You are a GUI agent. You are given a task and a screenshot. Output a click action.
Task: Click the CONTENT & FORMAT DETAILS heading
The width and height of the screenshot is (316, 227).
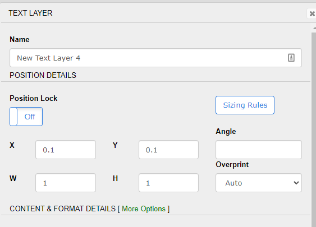pos(62,209)
